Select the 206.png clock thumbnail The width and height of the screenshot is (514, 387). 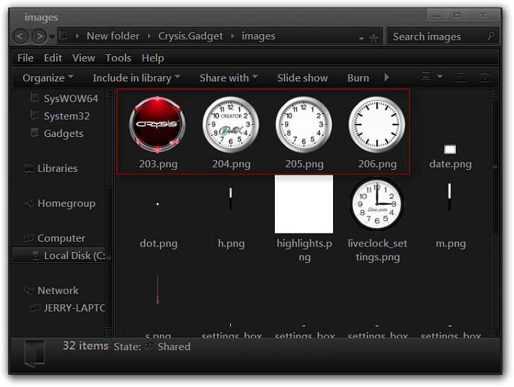point(377,125)
